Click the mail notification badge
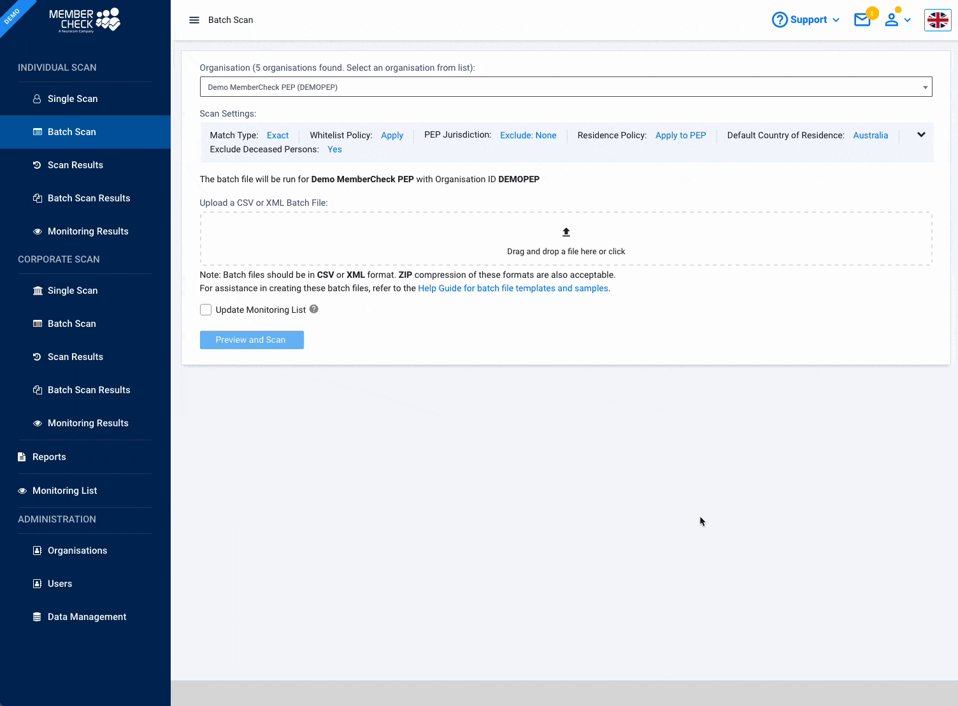The width and height of the screenshot is (958, 706). [x=872, y=13]
